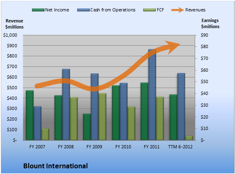Select the FY 2010 Net Income bar

pyautogui.click(x=116, y=113)
